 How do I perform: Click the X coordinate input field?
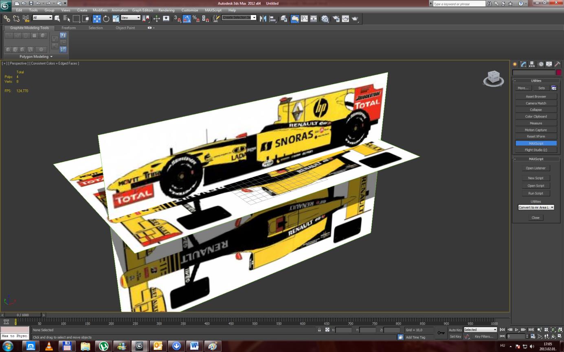click(344, 330)
